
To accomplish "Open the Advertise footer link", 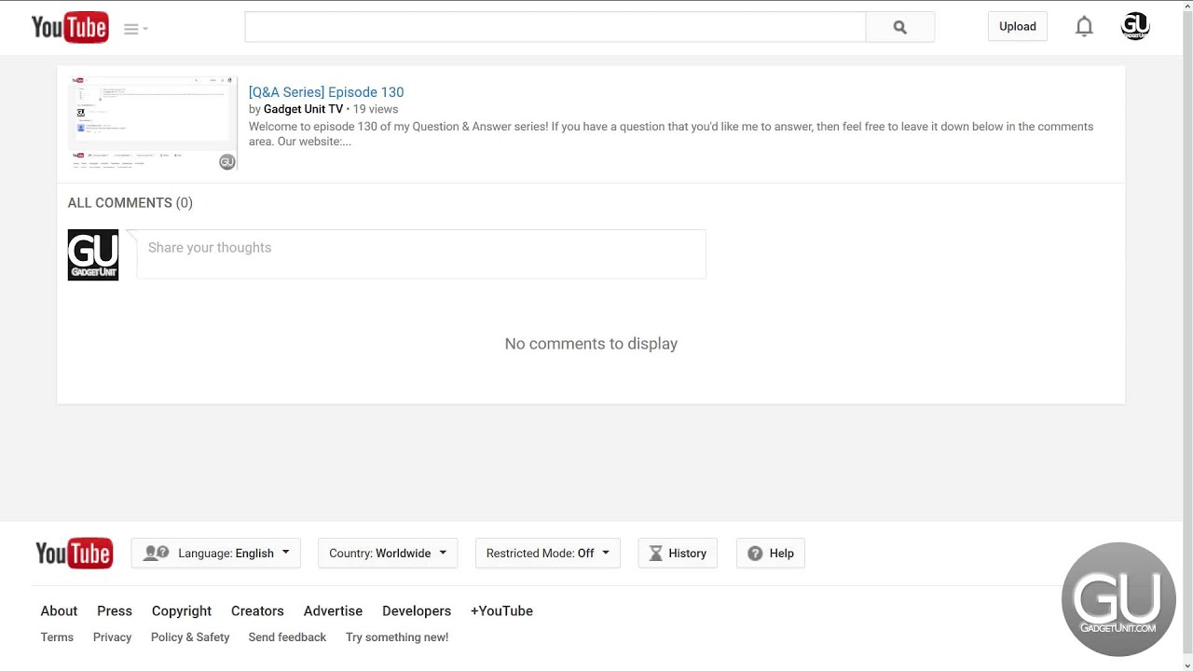I will (333, 611).
